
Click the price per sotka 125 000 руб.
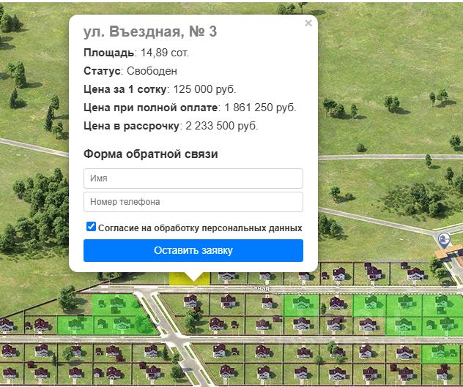pyautogui.click(x=204, y=89)
